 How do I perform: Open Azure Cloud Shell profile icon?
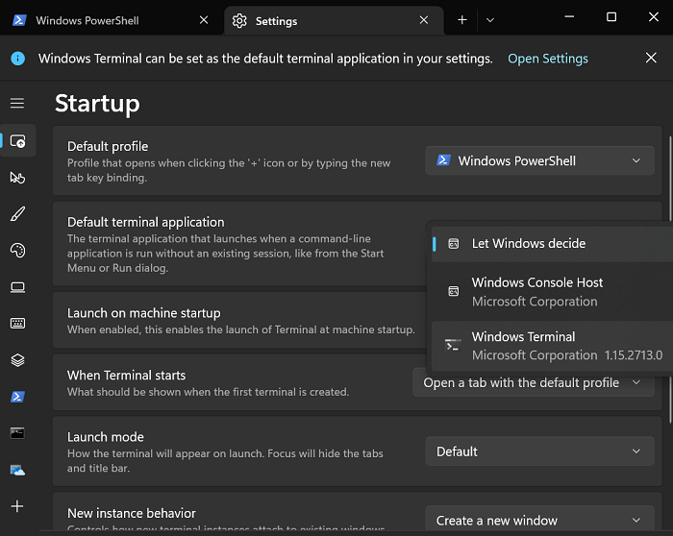[17, 470]
